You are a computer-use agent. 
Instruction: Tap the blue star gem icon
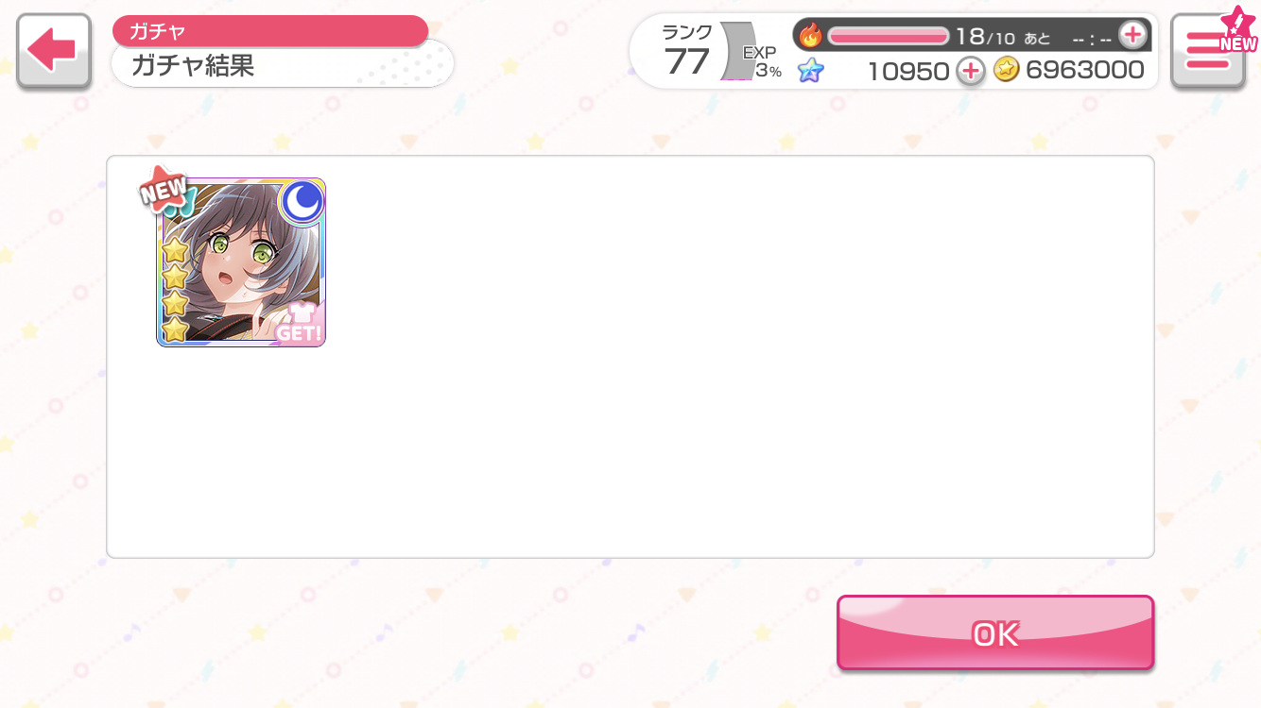810,70
